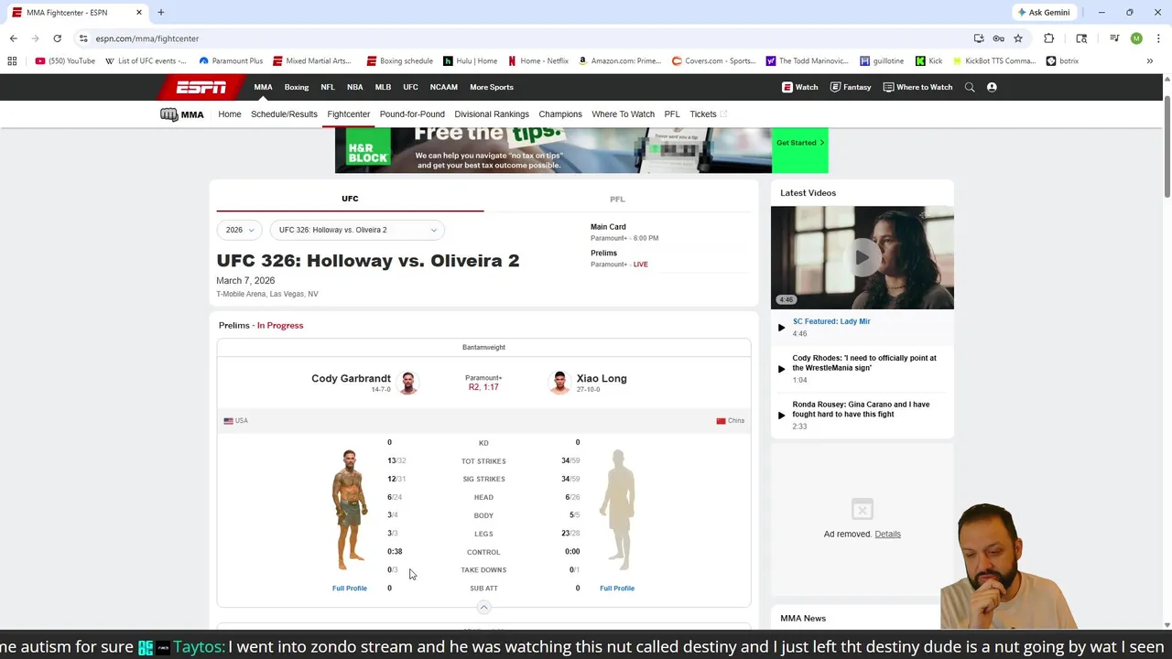Select the UFC tab in Fightcenter
This screenshot has width=1172, height=659.
click(x=350, y=199)
